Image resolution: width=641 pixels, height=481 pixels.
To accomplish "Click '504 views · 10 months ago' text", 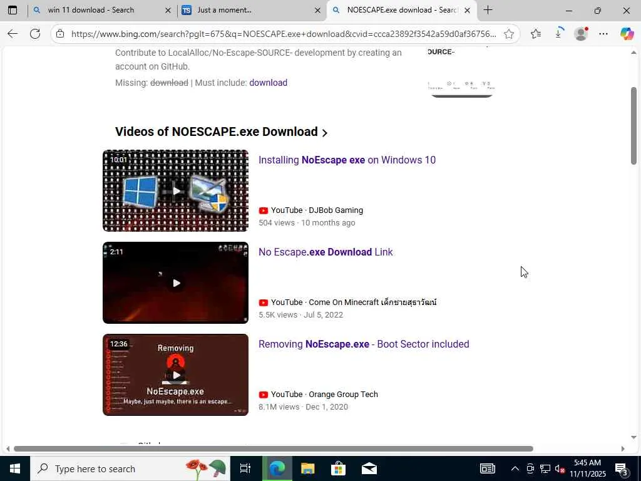I will click(x=307, y=223).
